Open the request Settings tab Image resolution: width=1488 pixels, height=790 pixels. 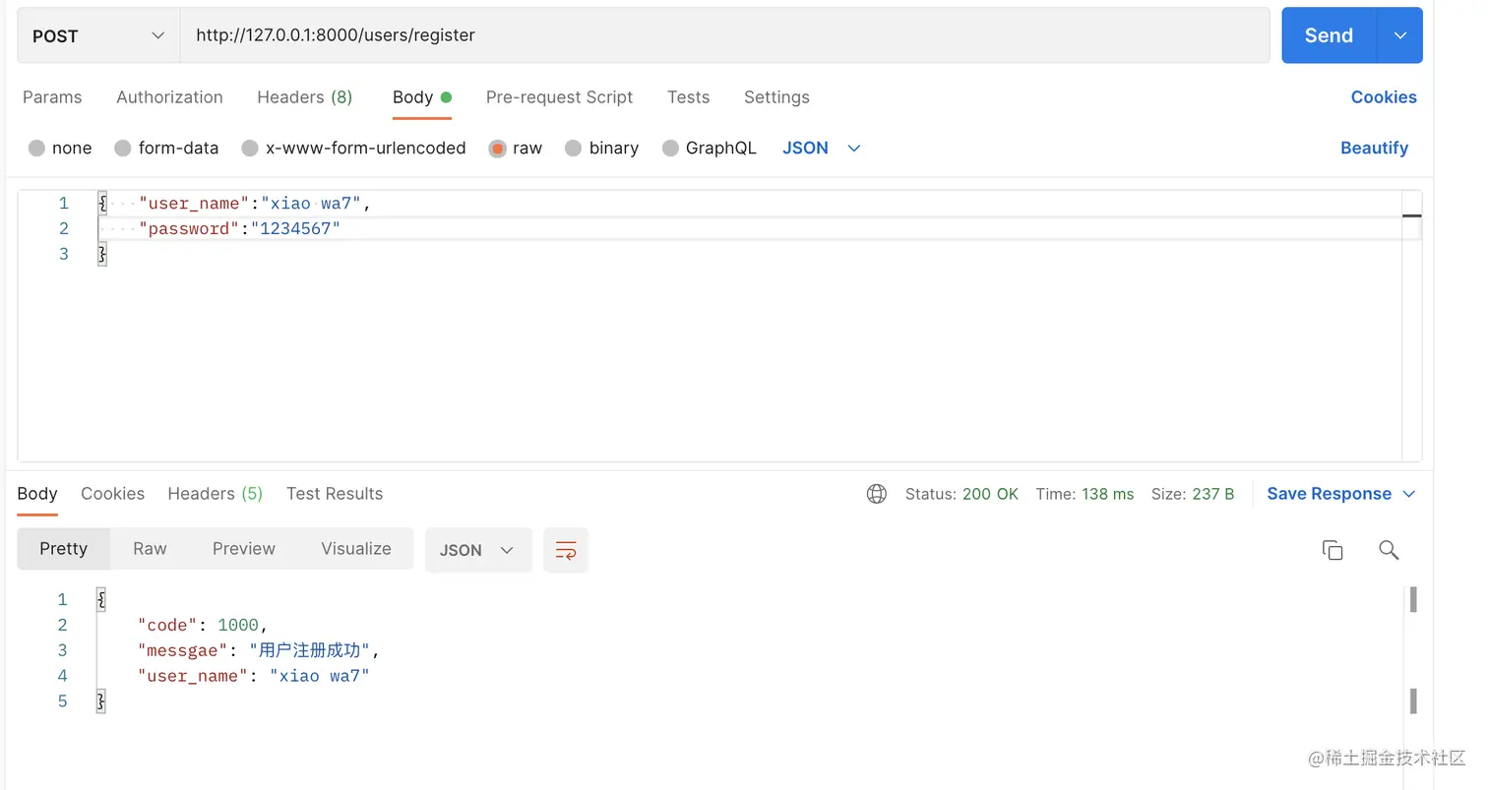click(776, 97)
